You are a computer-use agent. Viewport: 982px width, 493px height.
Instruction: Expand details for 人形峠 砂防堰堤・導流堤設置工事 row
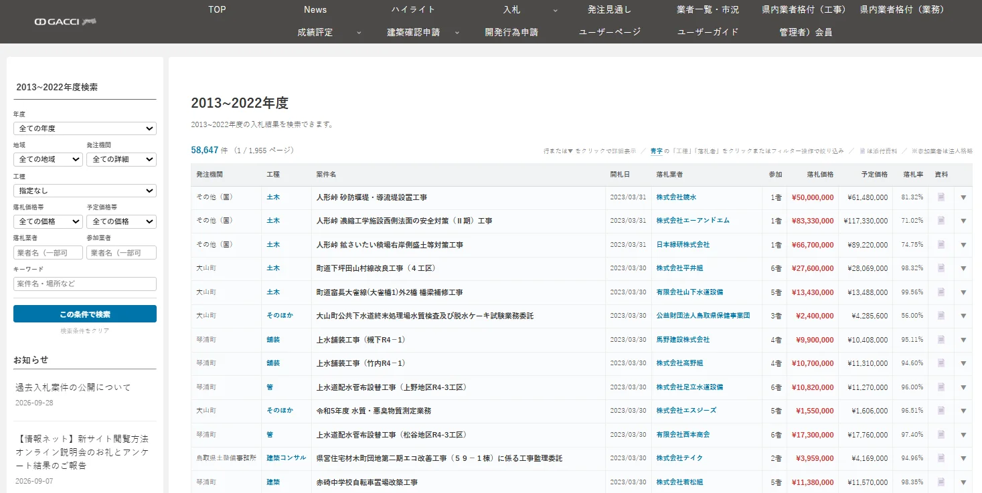pos(963,197)
